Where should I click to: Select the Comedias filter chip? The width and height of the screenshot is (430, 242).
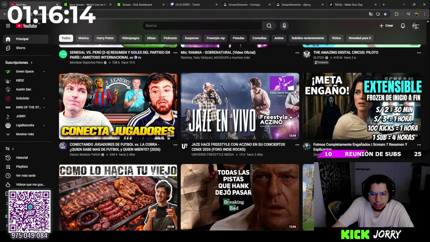tap(259, 38)
